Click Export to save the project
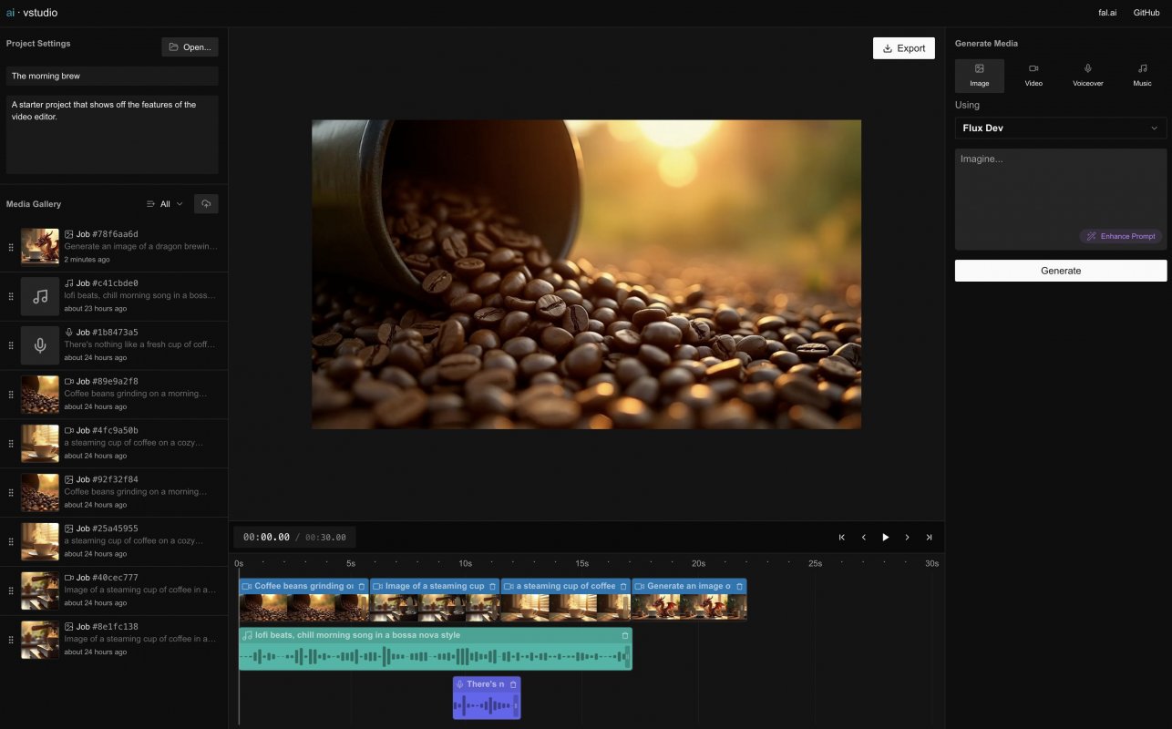1172x729 pixels. (903, 47)
